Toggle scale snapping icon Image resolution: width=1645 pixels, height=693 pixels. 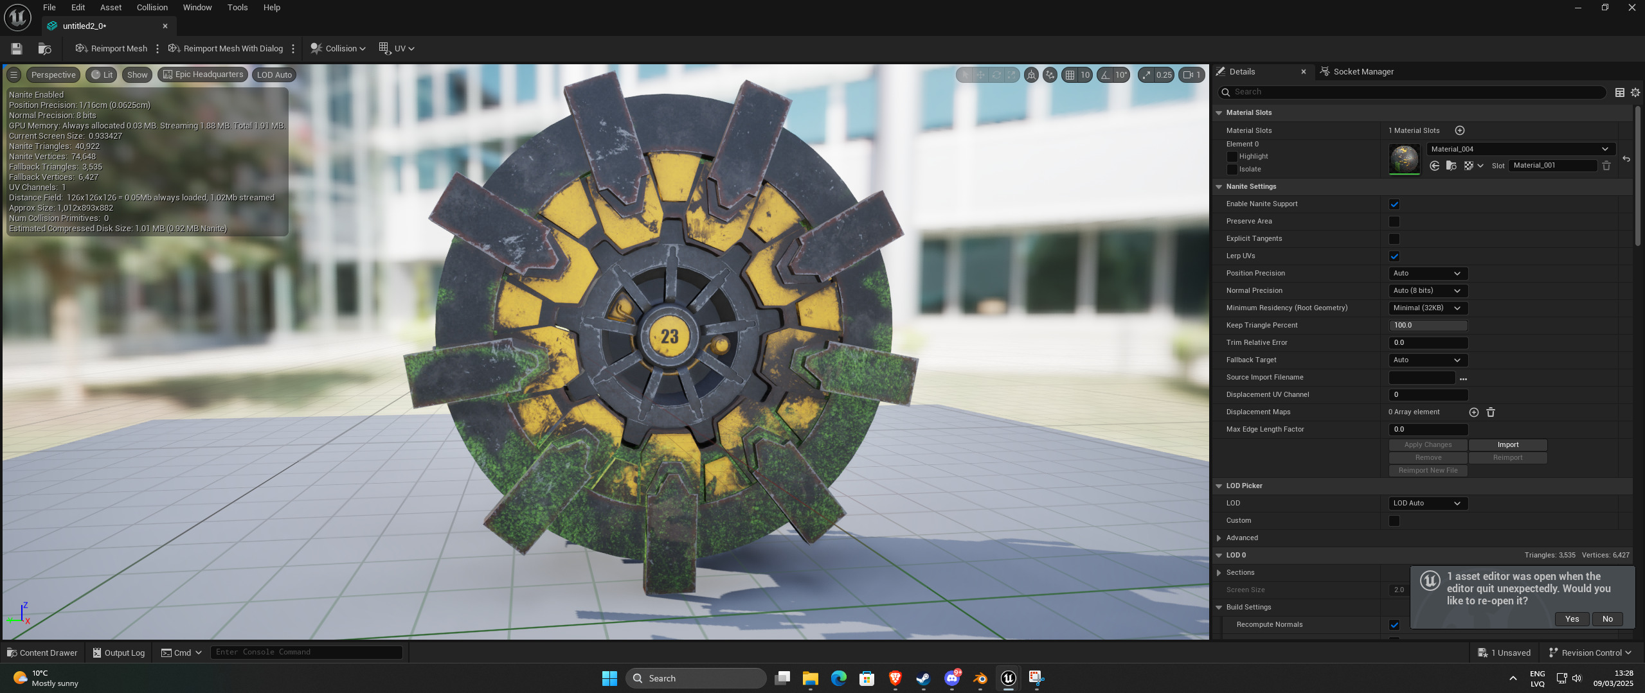1146,75
